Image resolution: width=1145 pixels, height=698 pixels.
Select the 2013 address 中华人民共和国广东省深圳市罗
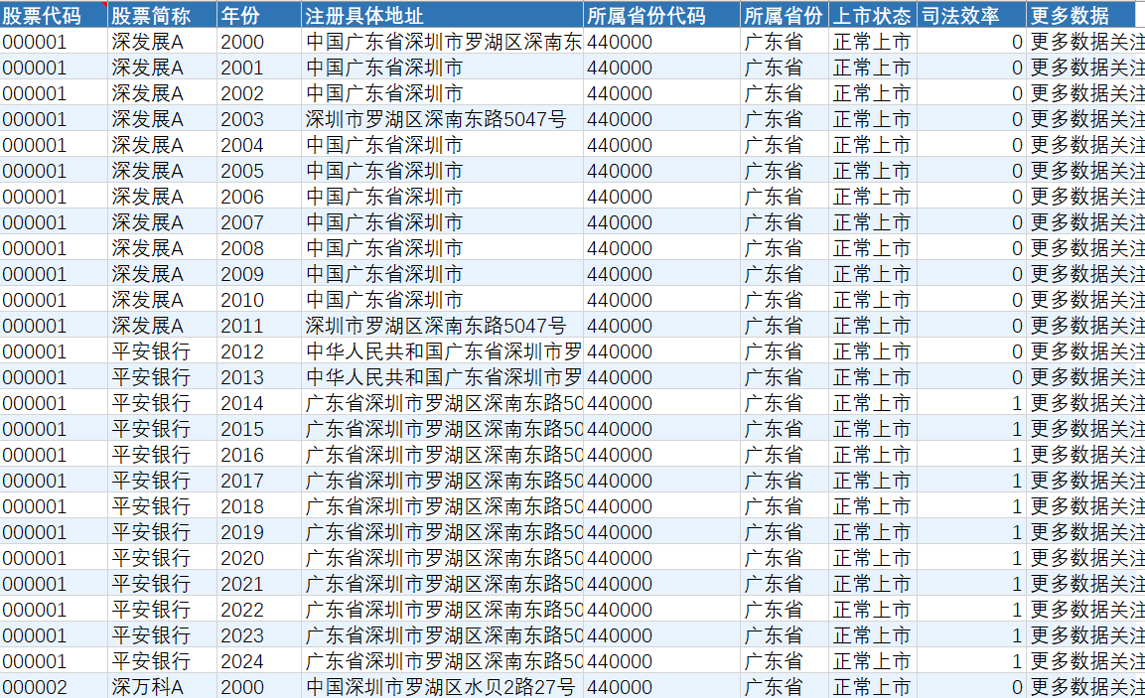pos(442,377)
